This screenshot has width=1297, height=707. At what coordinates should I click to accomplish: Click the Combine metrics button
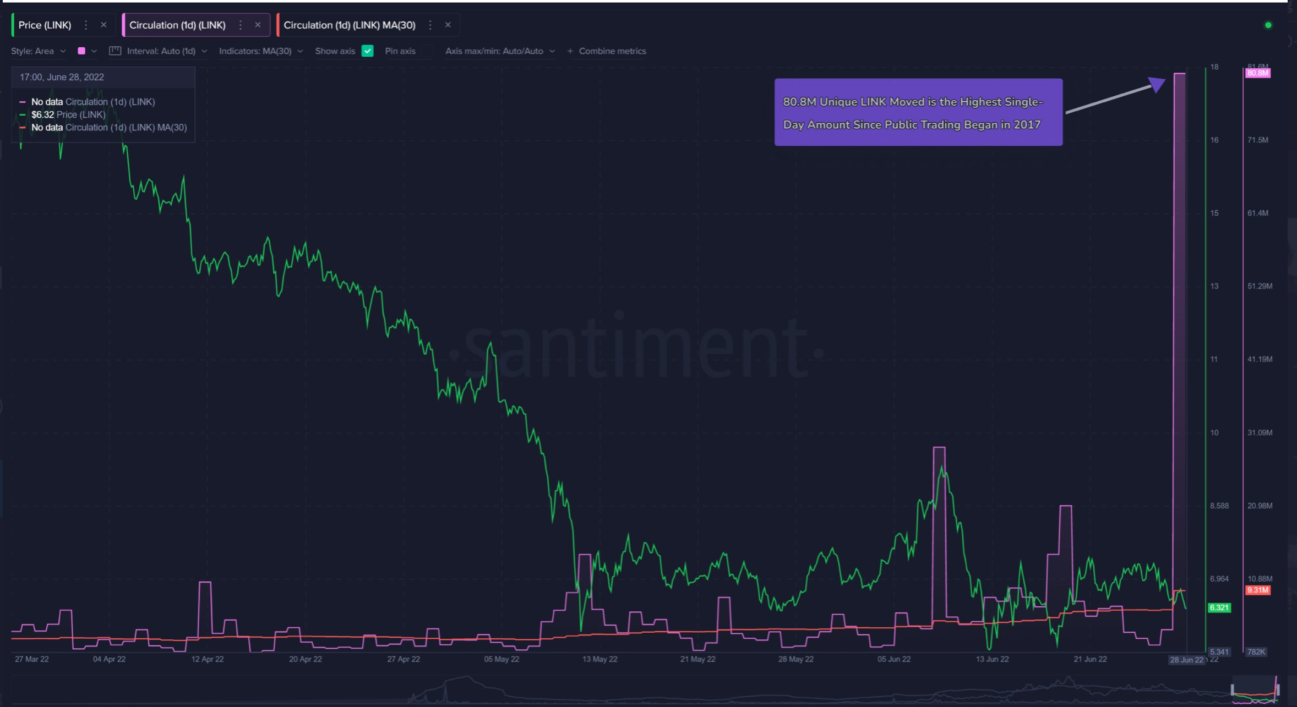point(612,51)
